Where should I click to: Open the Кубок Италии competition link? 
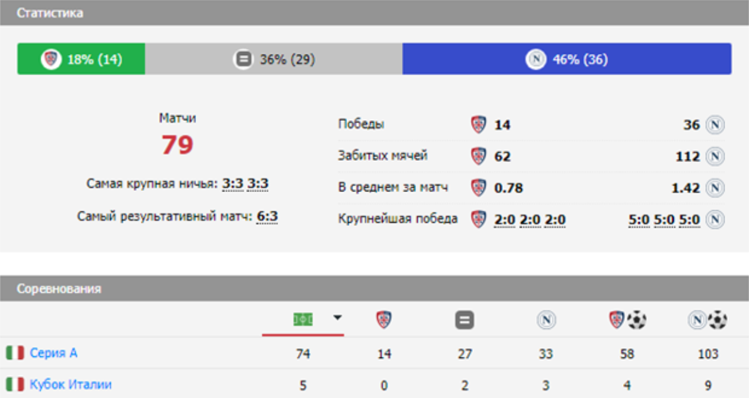(x=71, y=384)
